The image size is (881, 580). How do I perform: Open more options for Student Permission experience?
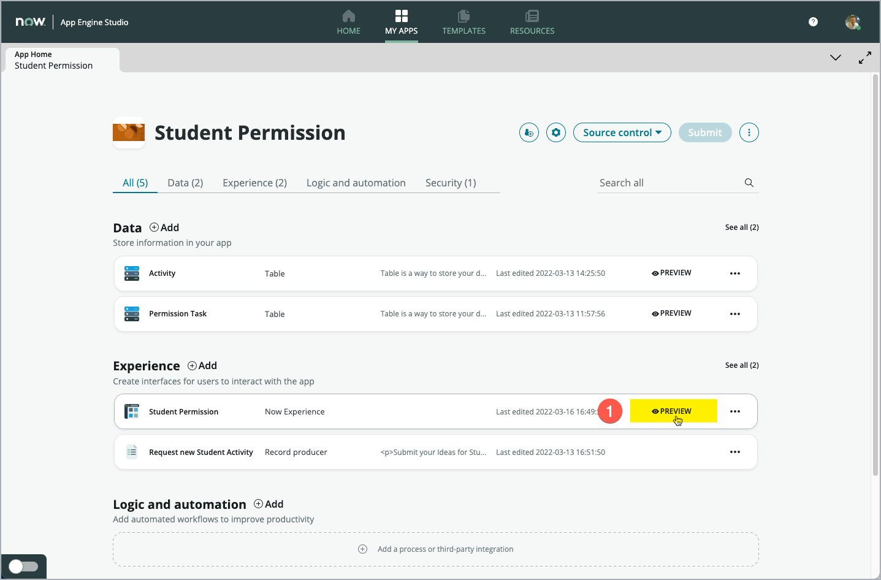click(x=735, y=411)
